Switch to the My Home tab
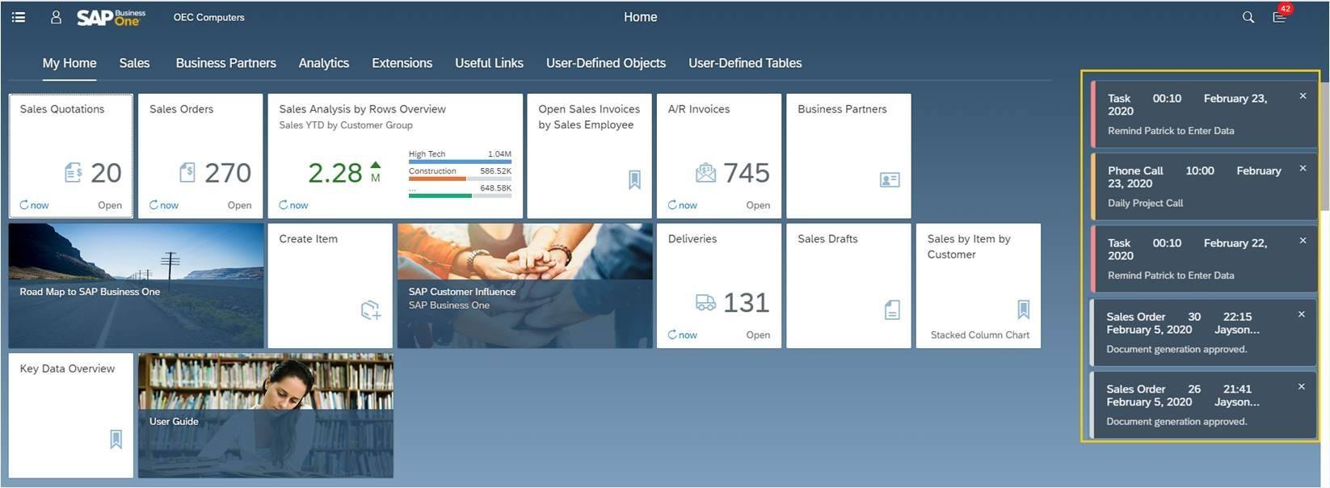 69,63
